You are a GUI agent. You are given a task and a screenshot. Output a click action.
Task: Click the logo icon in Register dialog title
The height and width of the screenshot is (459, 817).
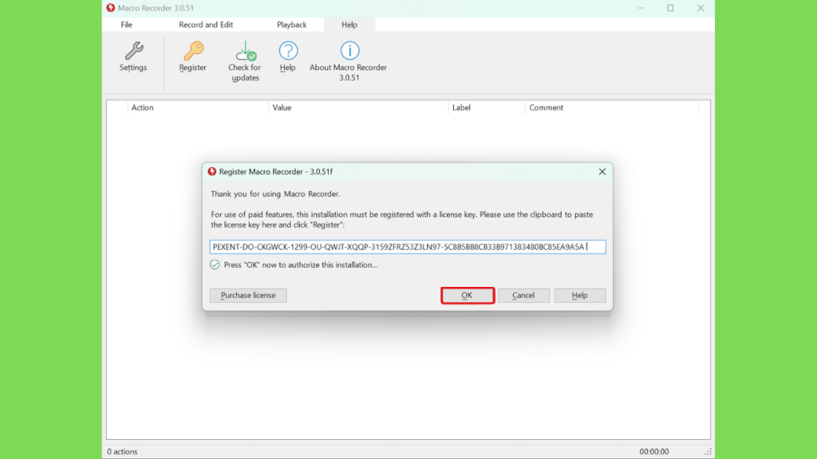click(x=212, y=172)
